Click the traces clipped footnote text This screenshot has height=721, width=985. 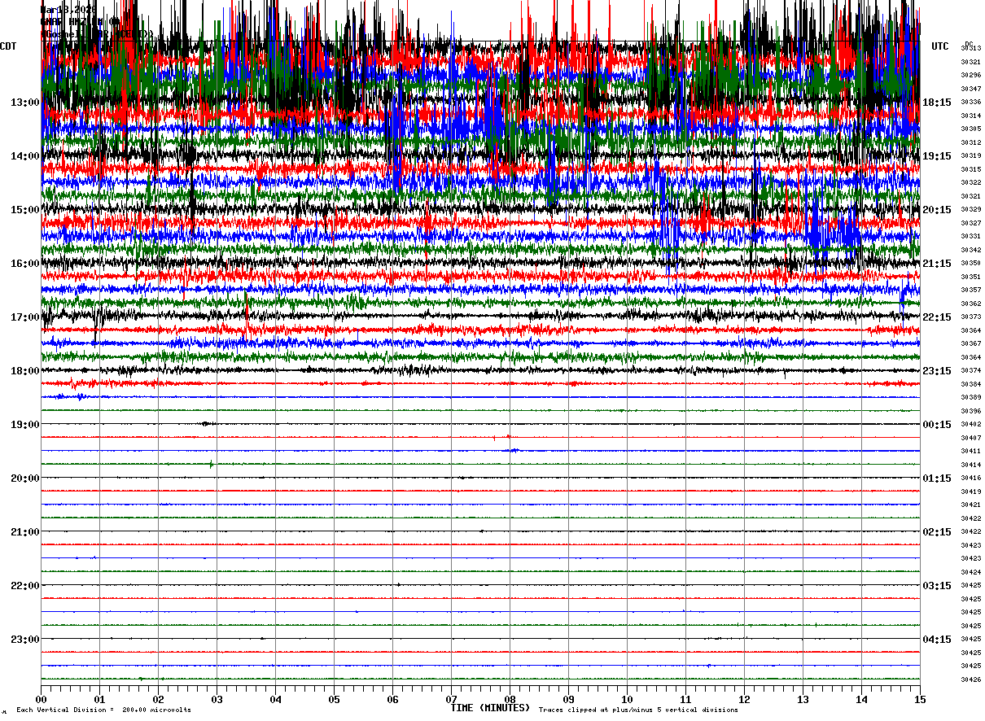coord(638,710)
